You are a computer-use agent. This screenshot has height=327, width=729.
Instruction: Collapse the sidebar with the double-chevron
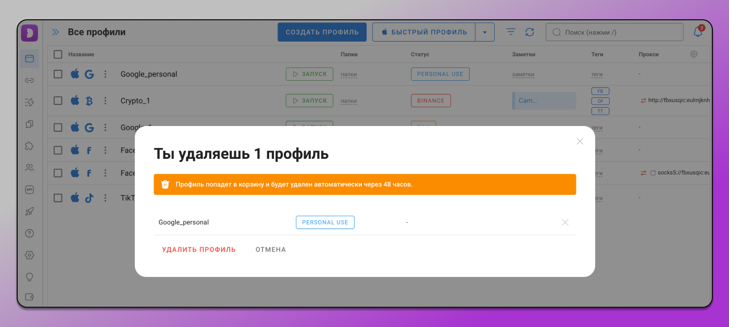(x=55, y=32)
